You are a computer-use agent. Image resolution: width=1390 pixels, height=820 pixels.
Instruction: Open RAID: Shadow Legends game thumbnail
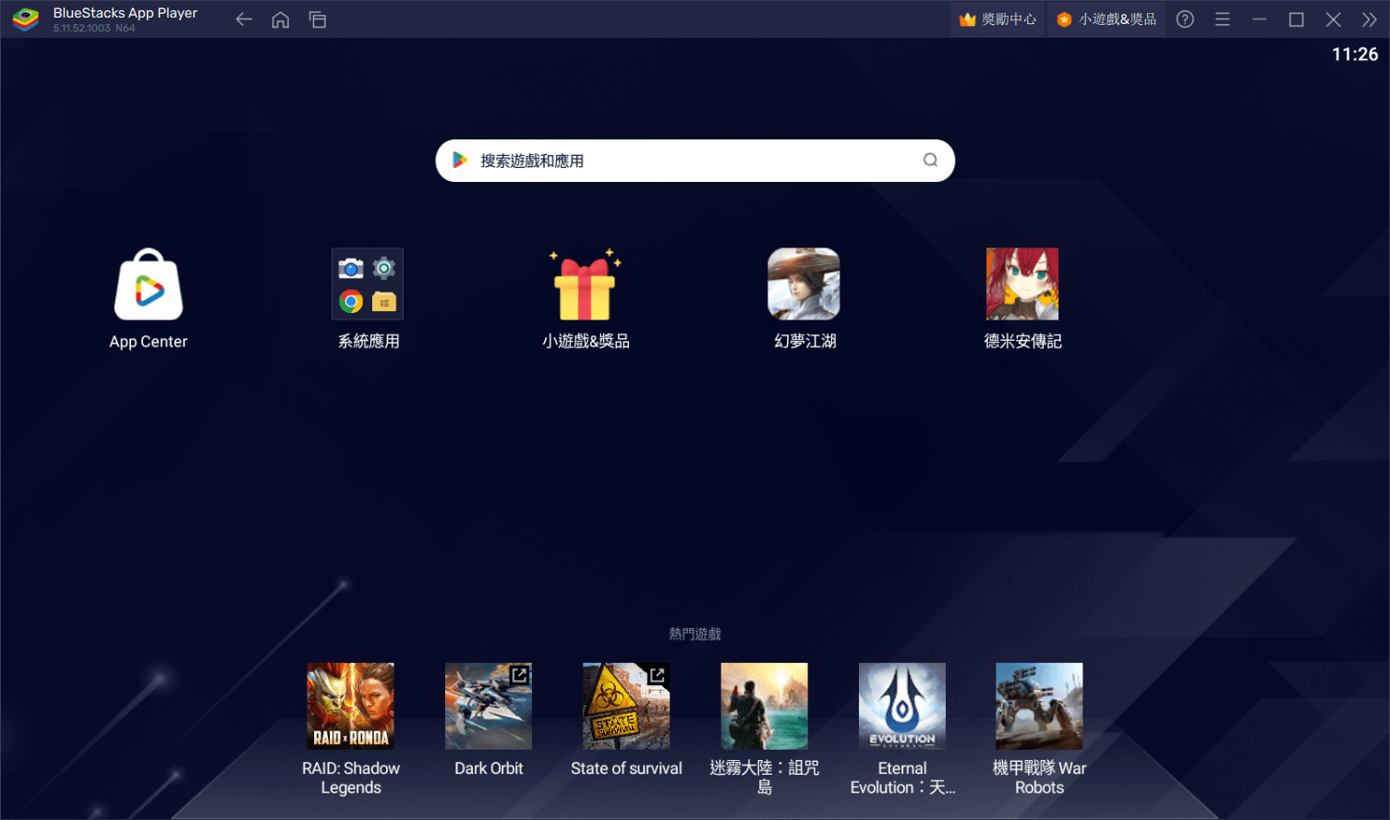point(351,706)
